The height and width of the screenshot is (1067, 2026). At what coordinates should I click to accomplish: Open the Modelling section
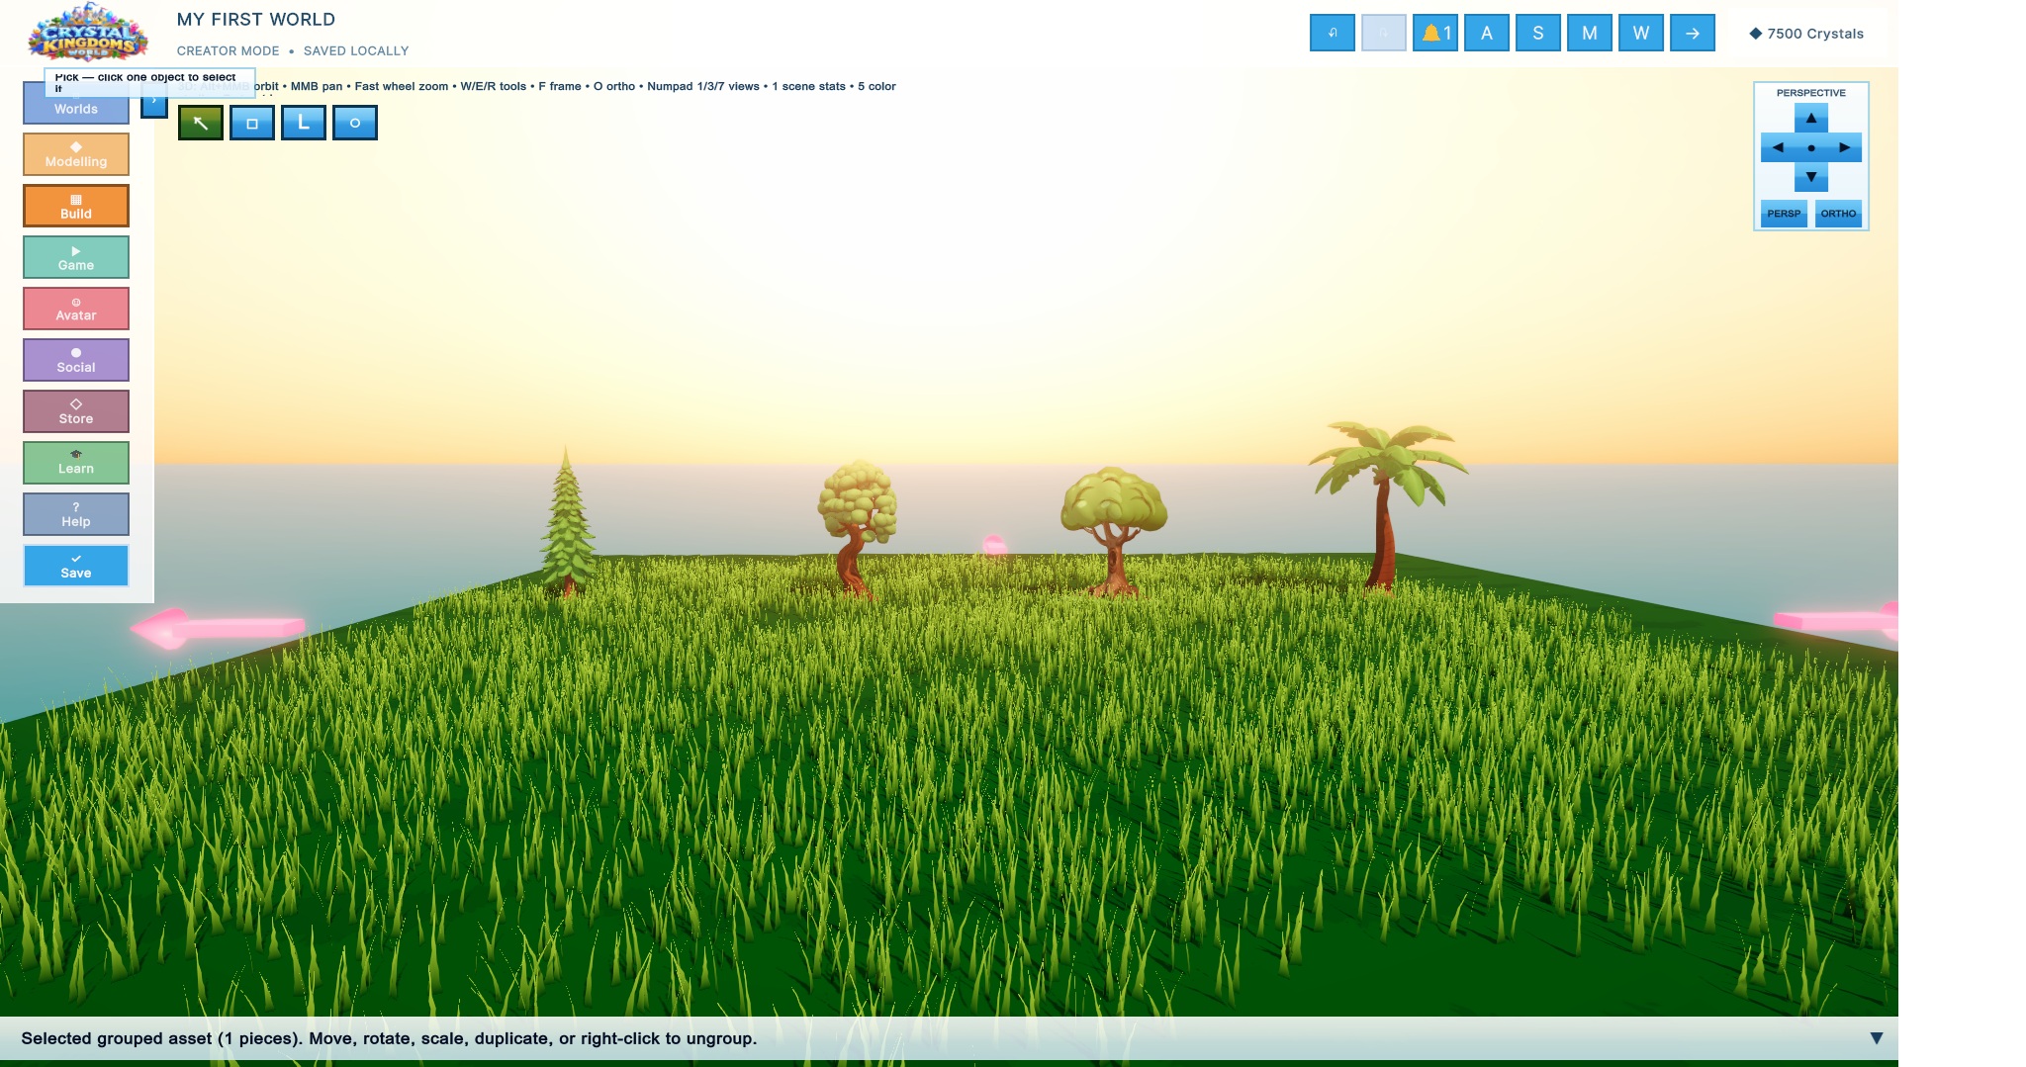click(x=76, y=154)
